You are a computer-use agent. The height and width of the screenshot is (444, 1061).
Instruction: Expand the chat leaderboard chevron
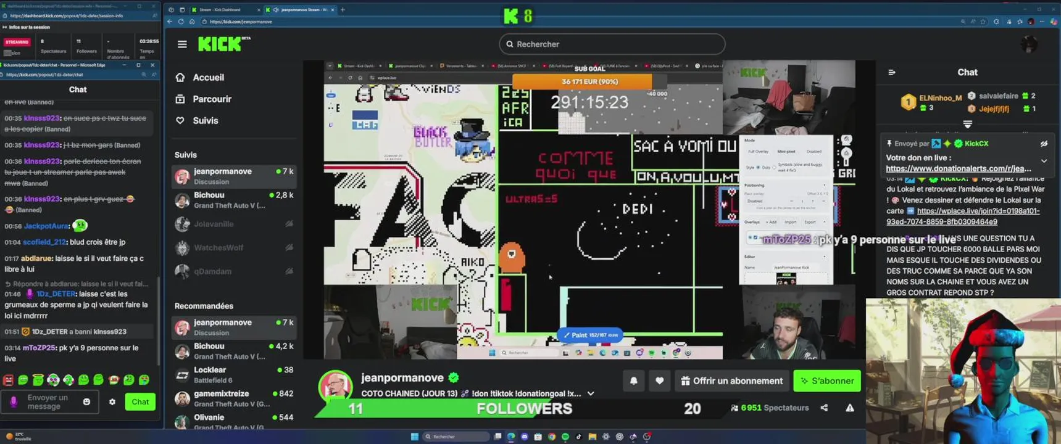click(x=967, y=125)
